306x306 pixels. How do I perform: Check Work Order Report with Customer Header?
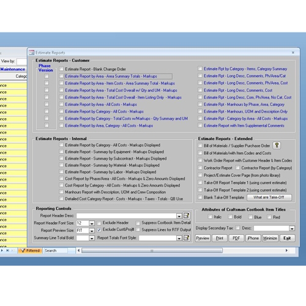[200, 160]
